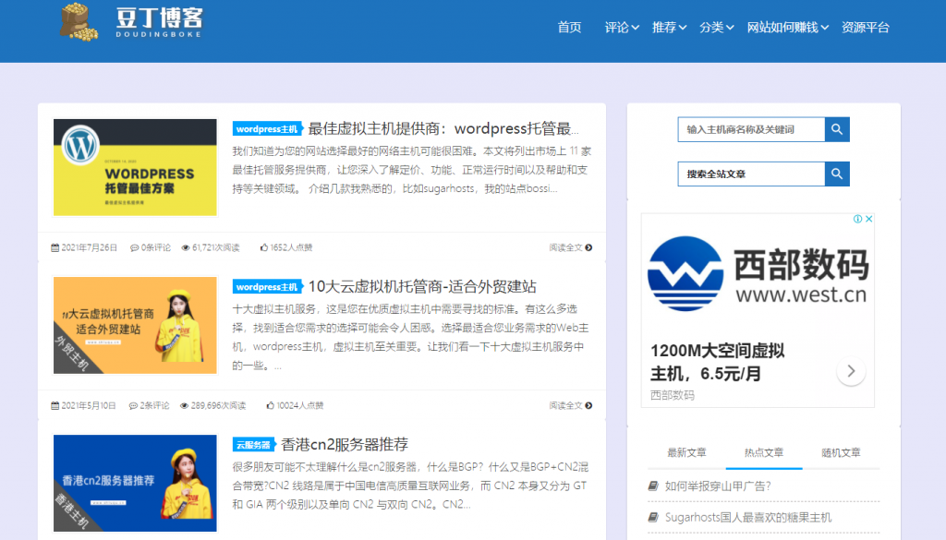Click the 61,721次阅读 view count

click(x=216, y=247)
